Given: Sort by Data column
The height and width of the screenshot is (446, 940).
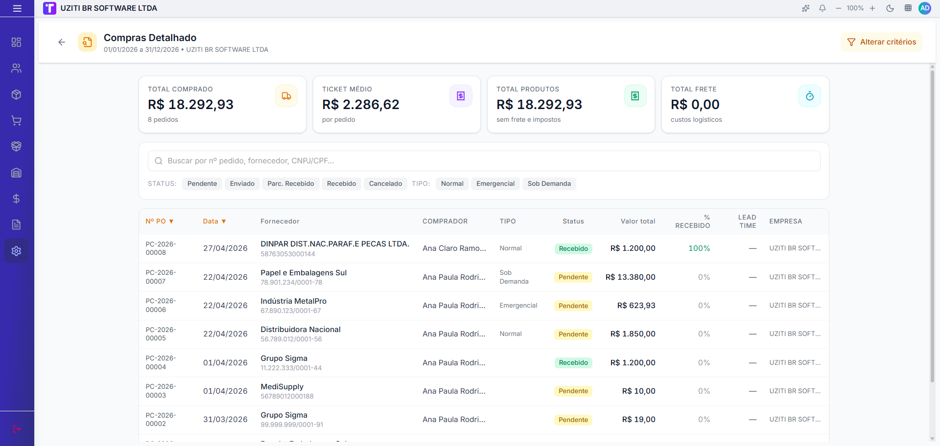Looking at the screenshot, I should coord(214,222).
